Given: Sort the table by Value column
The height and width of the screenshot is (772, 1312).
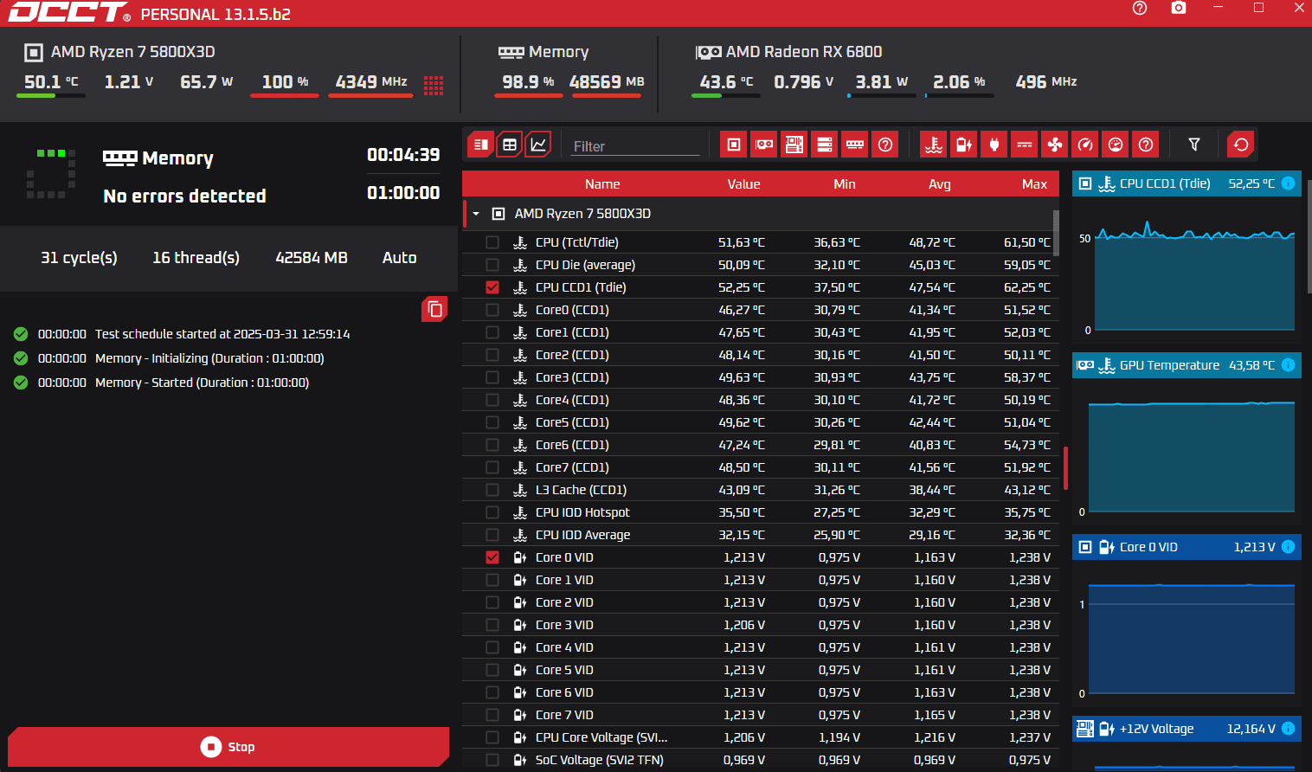Looking at the screenshot, I should coord(743,184).
